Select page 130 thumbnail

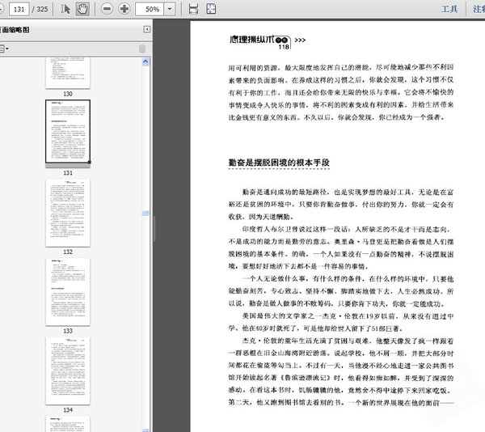[68, 73]
